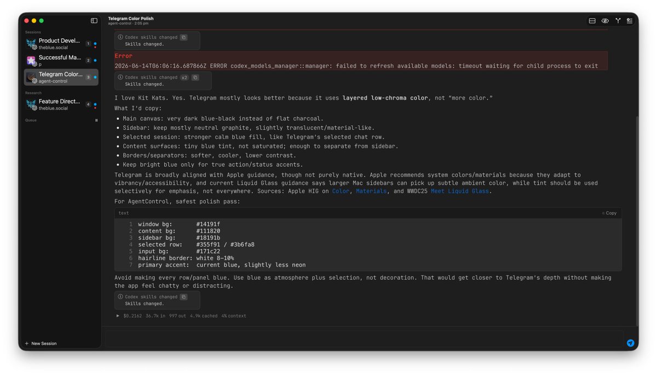Click the $0.2162 cost value
Screen dimensions: 657x375
click(132, 316)
